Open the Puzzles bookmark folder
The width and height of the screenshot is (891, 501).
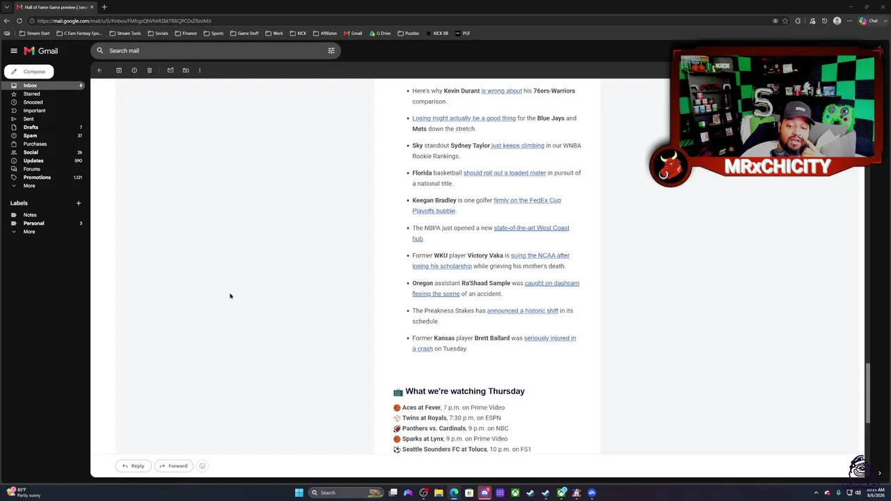(x=408, y=33)
